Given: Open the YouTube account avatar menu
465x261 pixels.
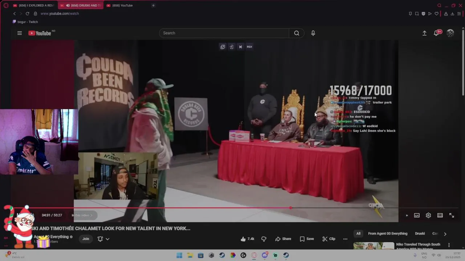Looking at the screenshot, I should [x=450, y=33].
